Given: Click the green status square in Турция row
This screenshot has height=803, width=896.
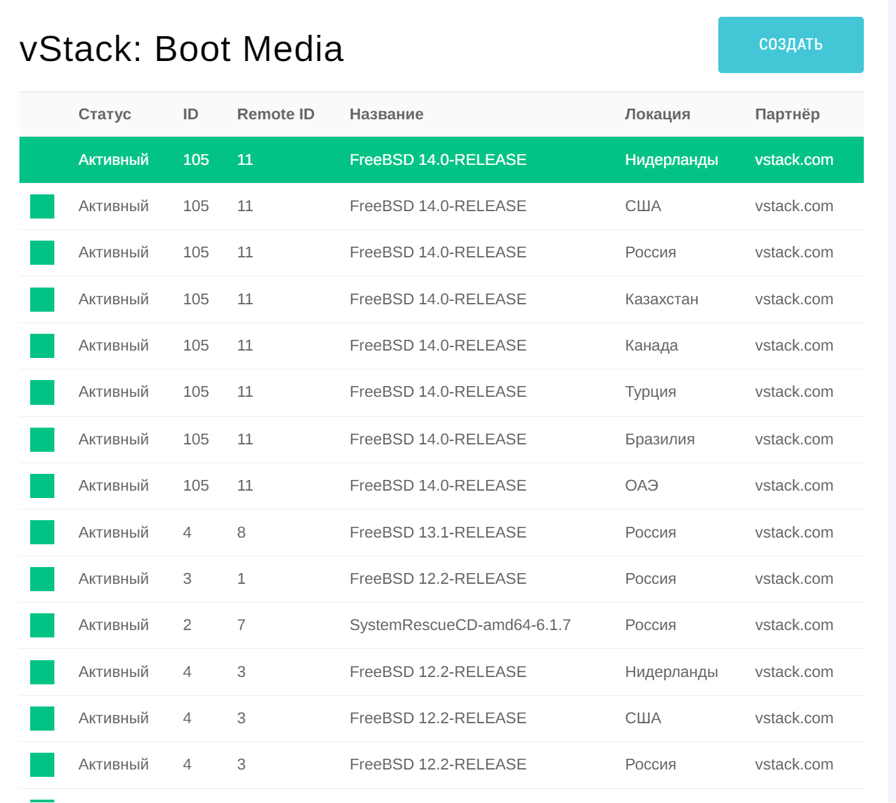Looking at the screenshot, I should [x=42, y=392].
